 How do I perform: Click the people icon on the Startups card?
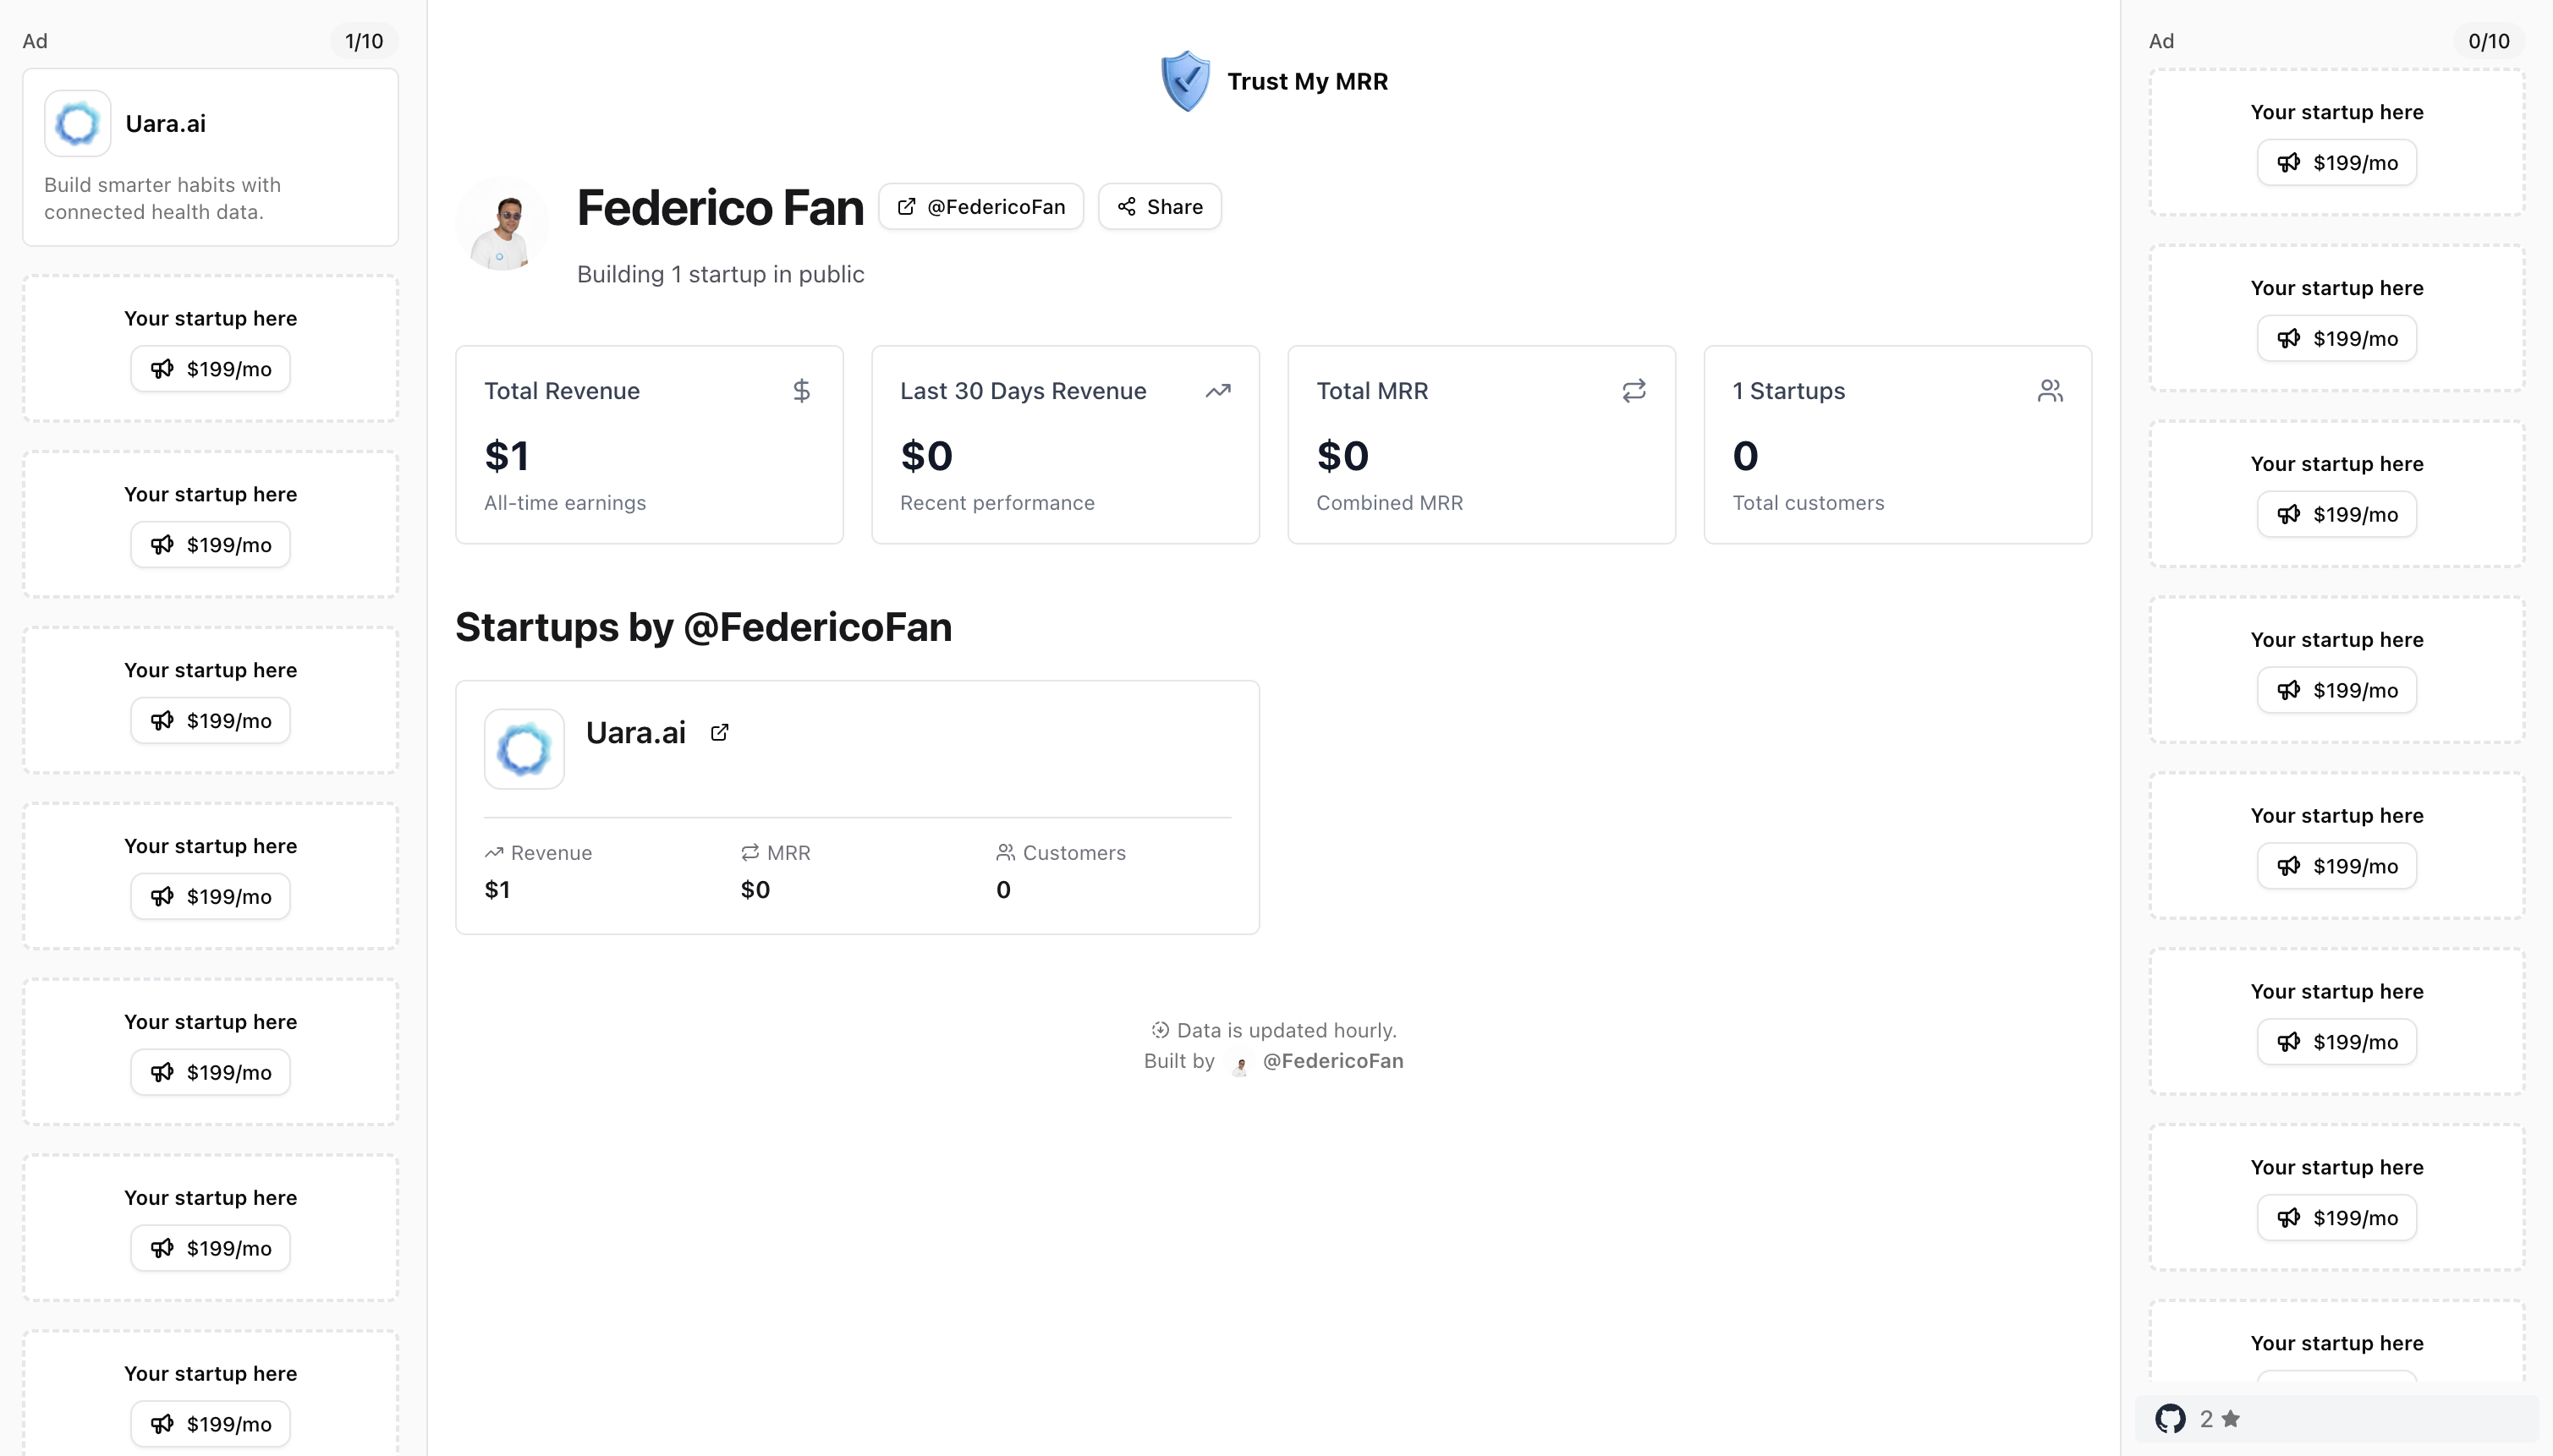[2050, 391]
